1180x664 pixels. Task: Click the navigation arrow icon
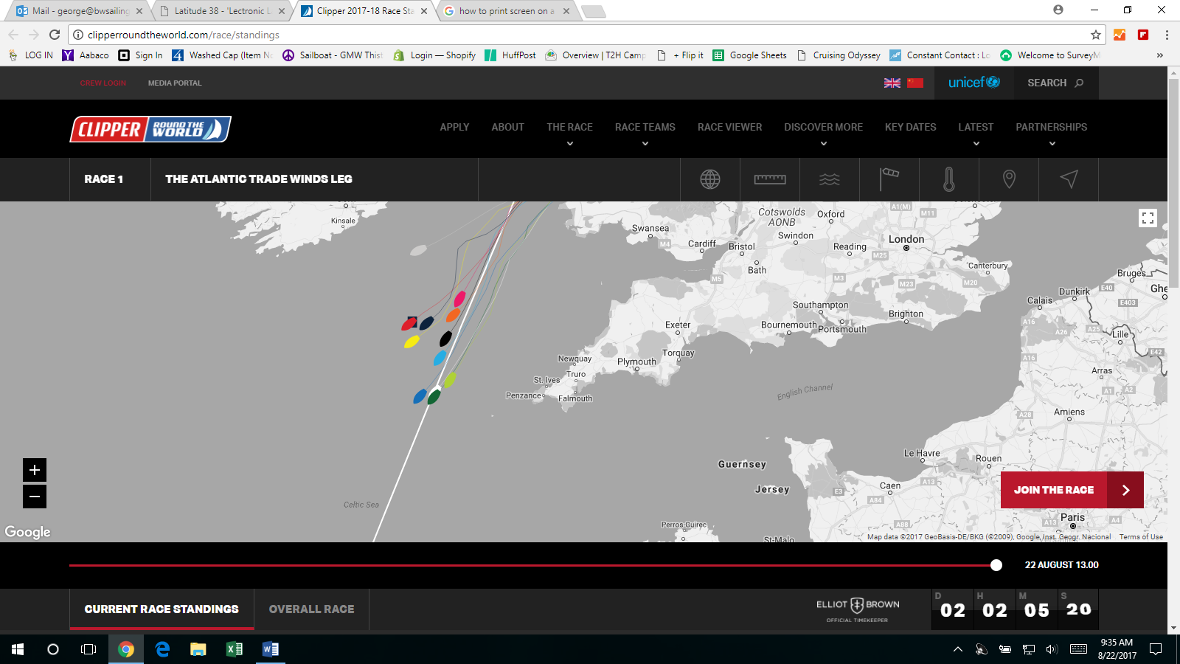coord(1069,179)
